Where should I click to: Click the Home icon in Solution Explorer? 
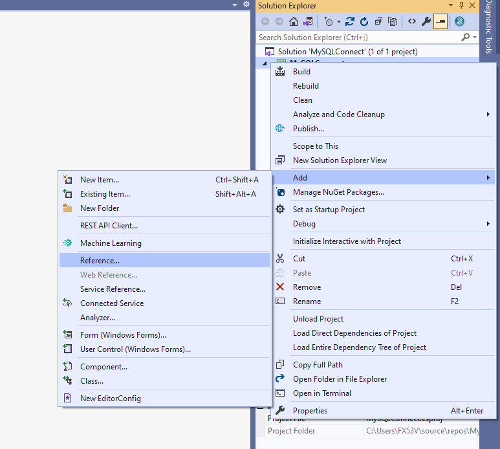[294, 21]
